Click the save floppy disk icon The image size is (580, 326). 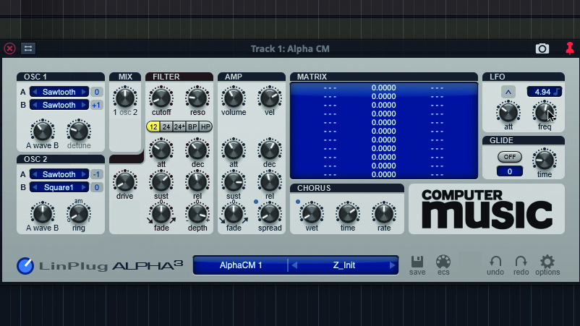point(417,262)
